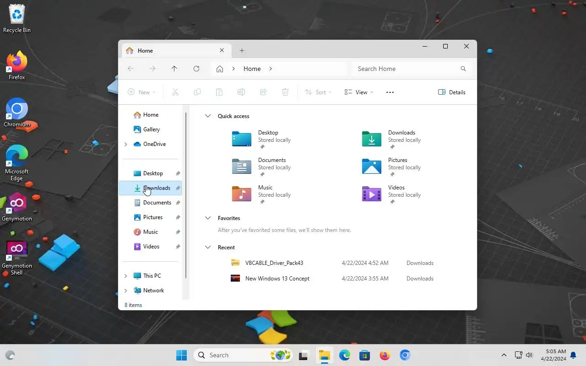Click the Delete trash icon

pos(285,92)
